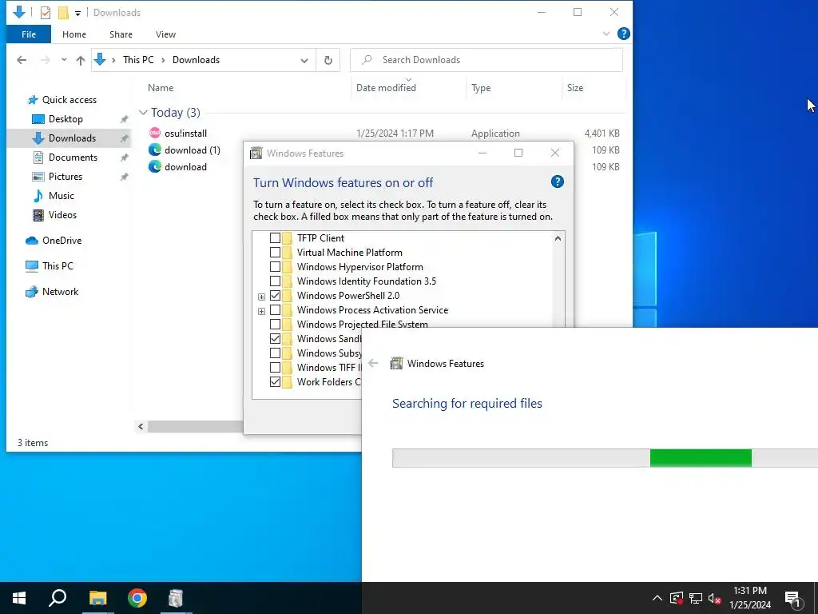This screenshot has width=818, height=614.
Task: Open taskbar search
Action: point(58,598)
